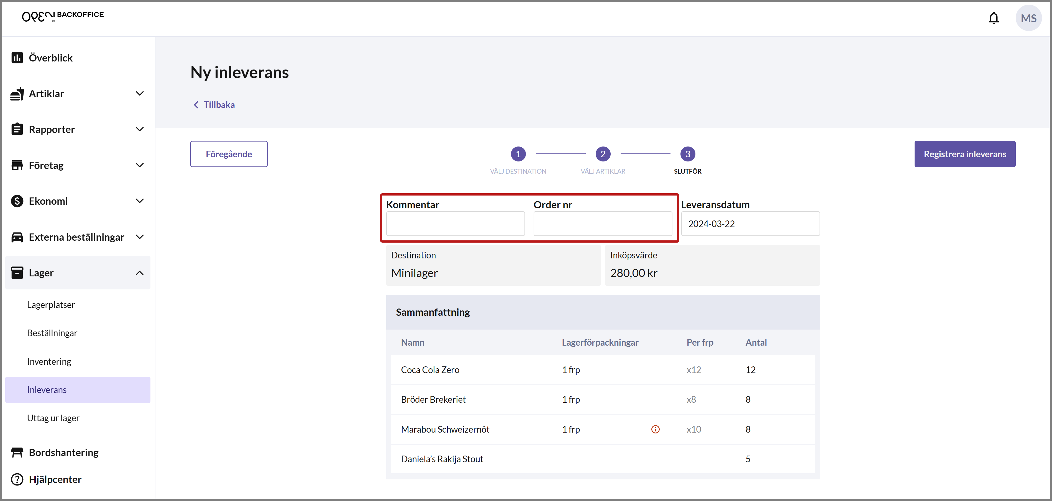The width and height of the screenshot is (1052, 501).
Task: Click the Föregående button
Action: 229,154
